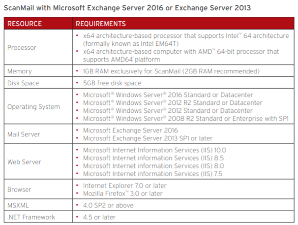The image size is (298, 225).
Task: Click the Operating System row label
Action: 33,107
